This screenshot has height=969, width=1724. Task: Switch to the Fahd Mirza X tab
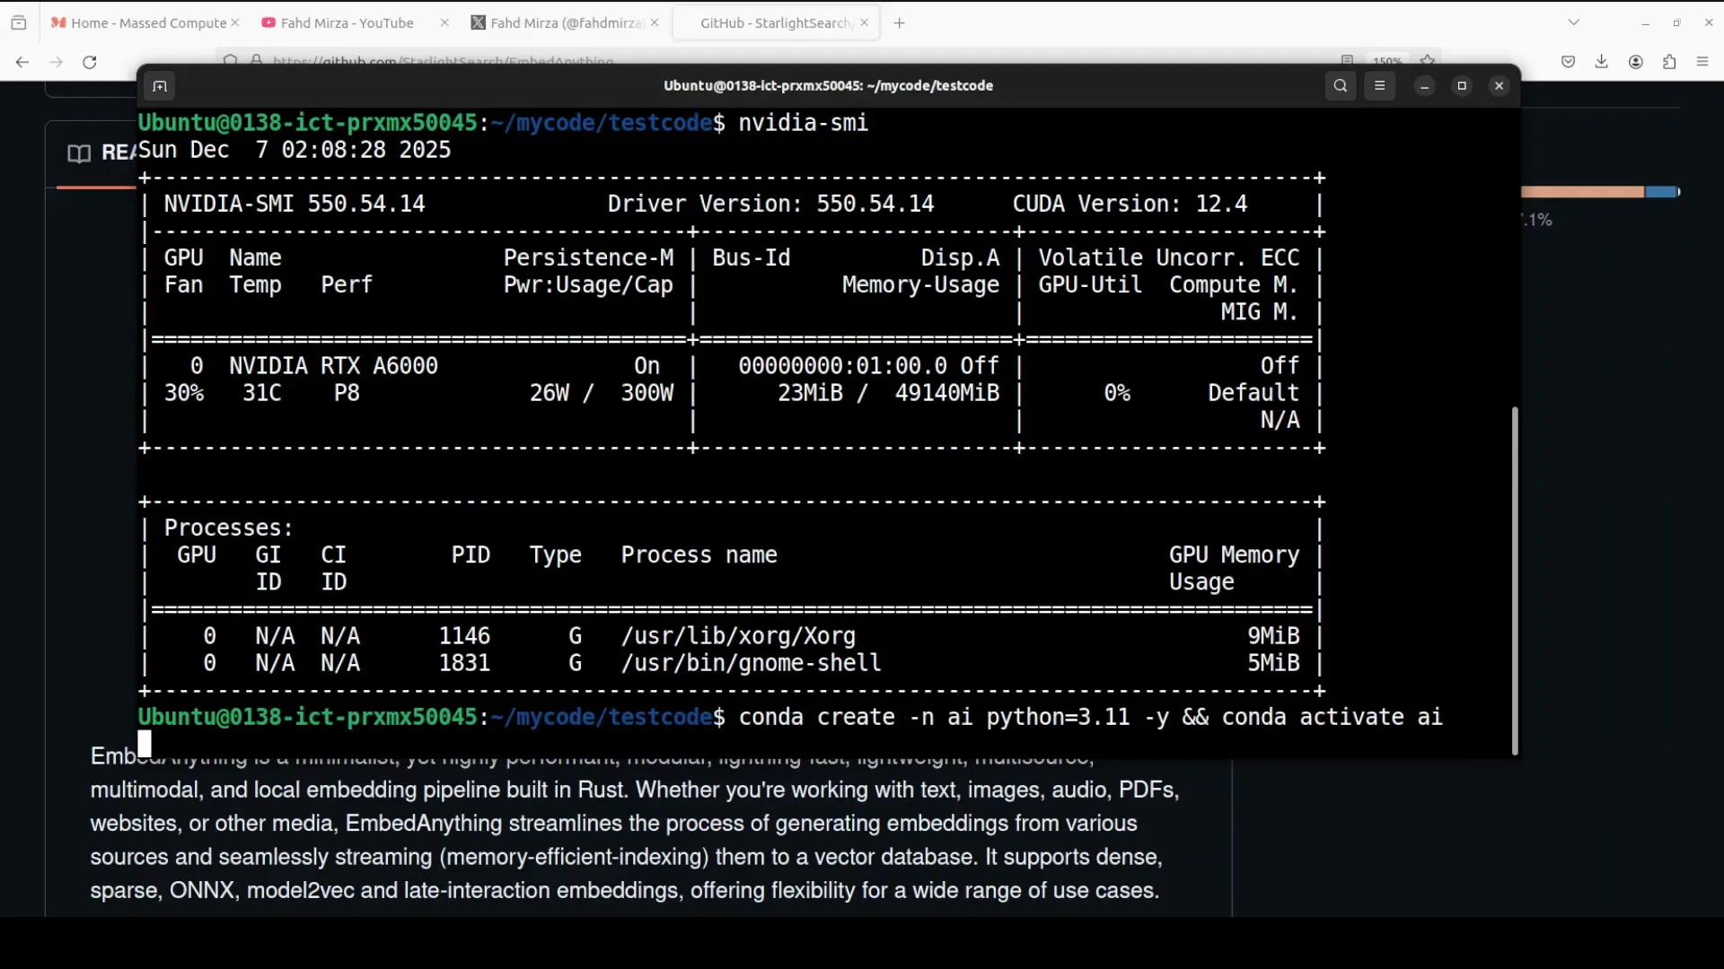coord(557,22)
